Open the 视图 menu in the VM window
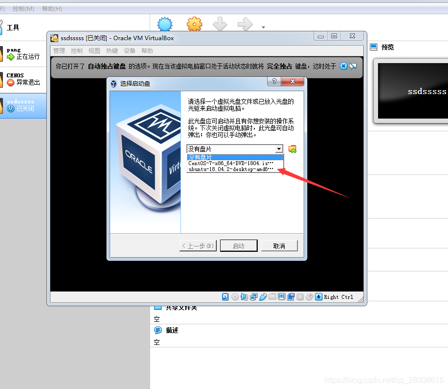 [94, 51]
